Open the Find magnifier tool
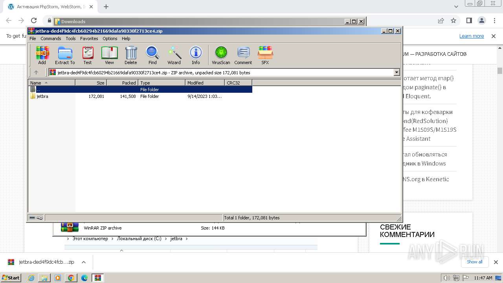This screenshot has height=283, width=503. tap(152, 55)
